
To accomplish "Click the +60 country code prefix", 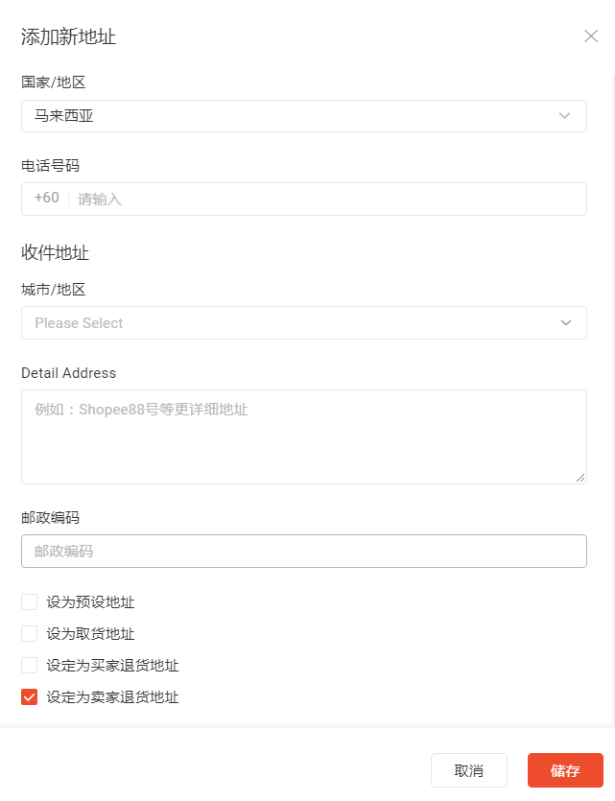I will pyautogui.click(x=44, y=199).
